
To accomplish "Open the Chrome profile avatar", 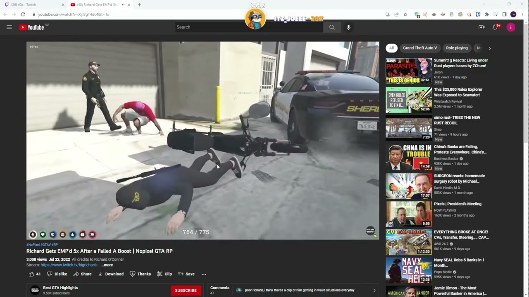I will [513, 14].
